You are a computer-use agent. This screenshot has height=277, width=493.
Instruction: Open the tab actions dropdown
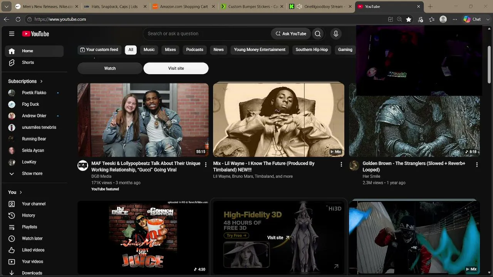7,7
